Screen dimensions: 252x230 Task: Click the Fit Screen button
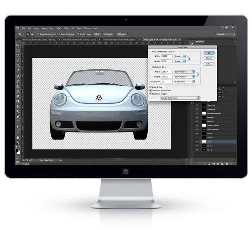(108, 34)
